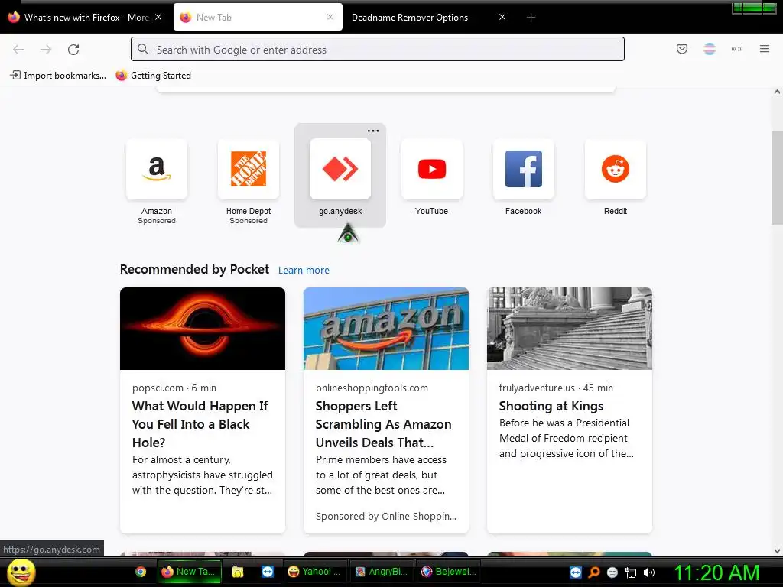Open the 'Shooting at Kings' headline
Screen dimensions: 783x587
(x=551, y=406)
